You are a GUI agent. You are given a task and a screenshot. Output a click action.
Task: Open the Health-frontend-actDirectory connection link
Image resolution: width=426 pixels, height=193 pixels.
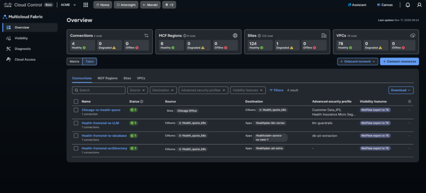tap(104, 148)
